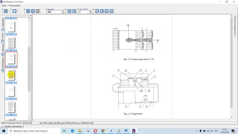Open the Windows Start menu
Viewport: 238px width, 134px height.
pyautogui.click(x=4, y=131)
